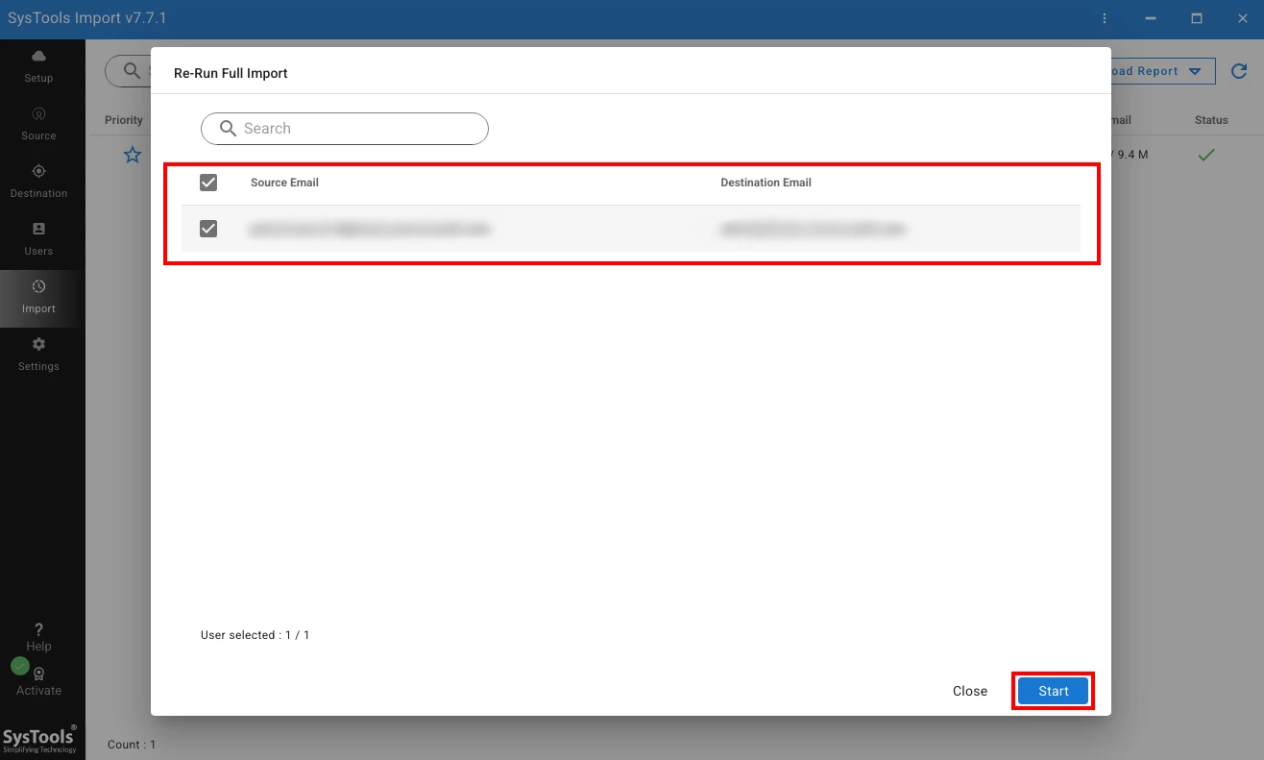The image size is (1264, 760).
Task: Toggle the select-all checkbox in header row
Action: click(208, 183)
